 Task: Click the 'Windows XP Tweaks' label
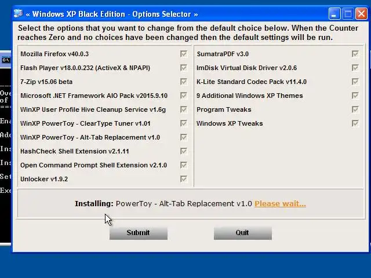[230, 123]
